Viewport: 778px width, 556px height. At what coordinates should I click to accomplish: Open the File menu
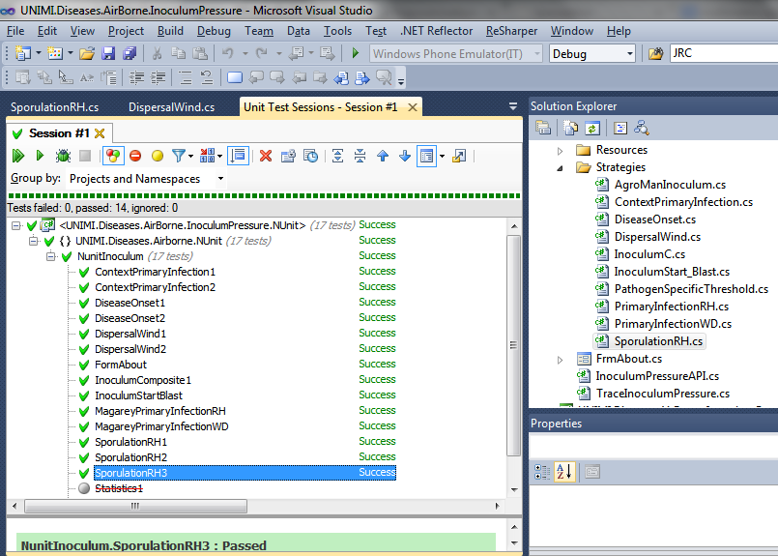(15, 31)
